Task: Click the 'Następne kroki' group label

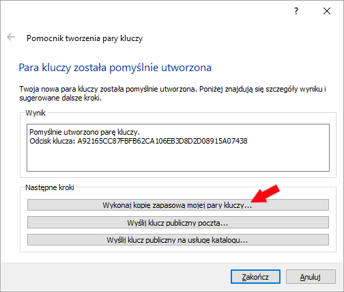Action: pyautogui.click(x=50, y=187)
